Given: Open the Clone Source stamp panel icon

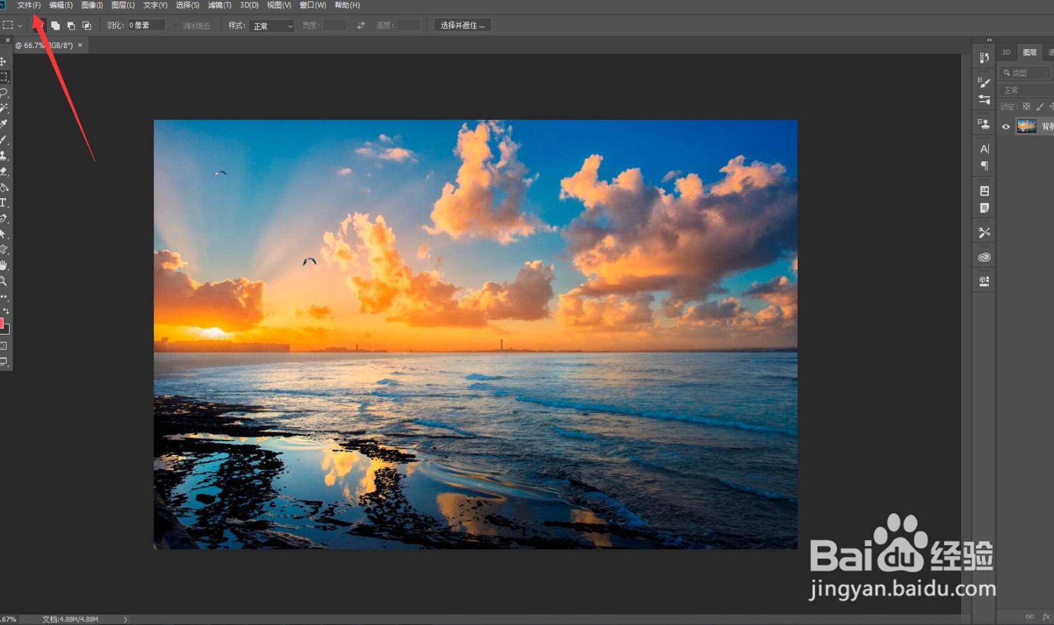Looking at the screenshot, I should [x=984, y=124].
